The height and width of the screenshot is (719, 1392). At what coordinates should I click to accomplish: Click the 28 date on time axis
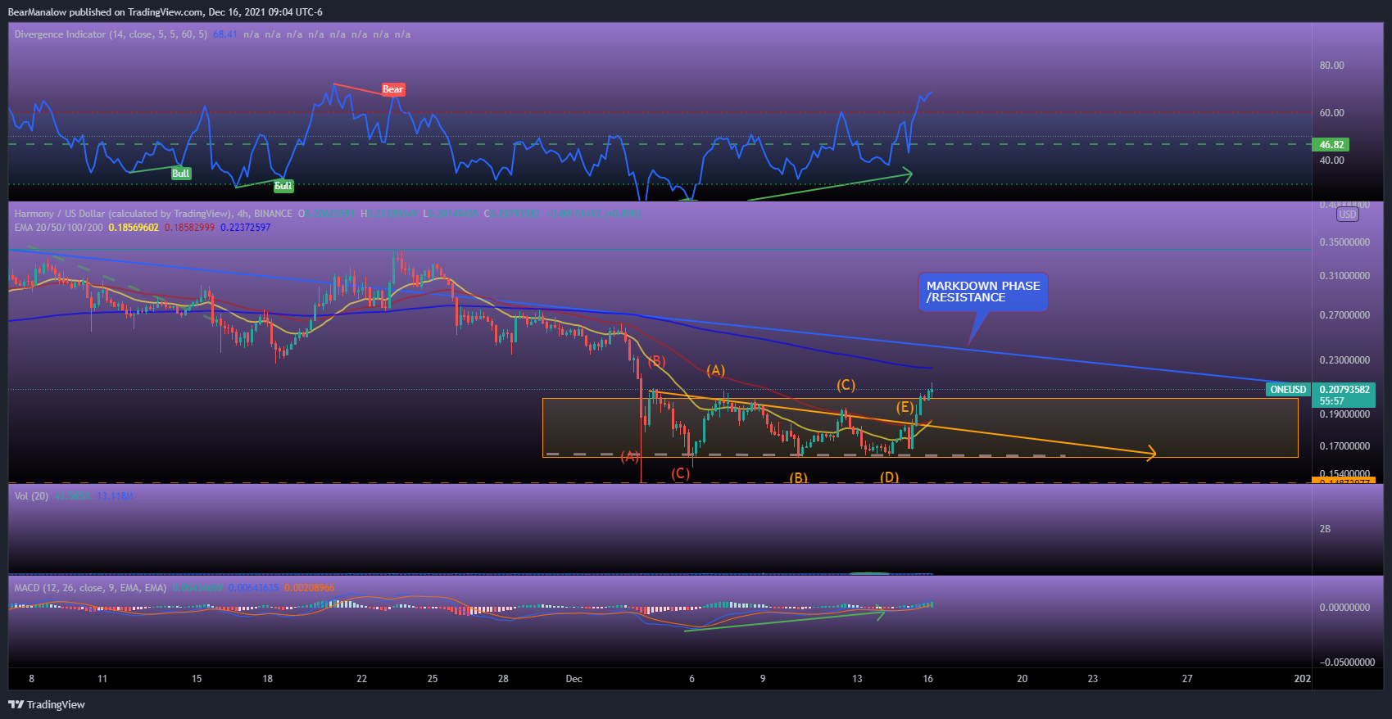pyautogui.click(x=503, y=679)
